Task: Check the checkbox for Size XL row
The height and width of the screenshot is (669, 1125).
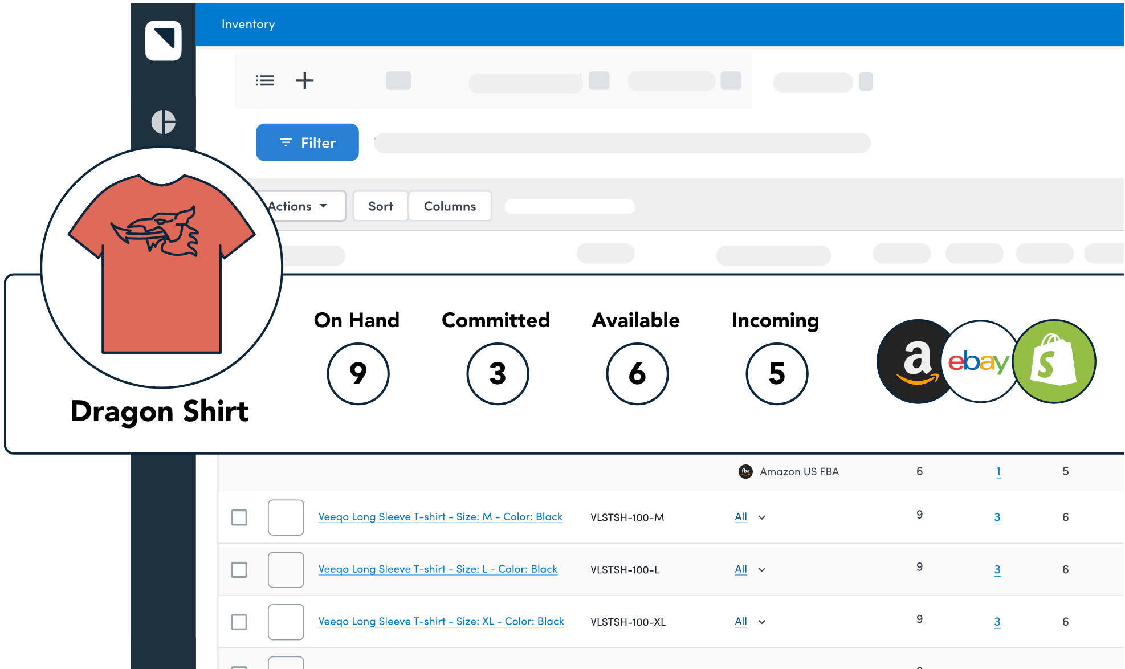Action: (239, 622)
